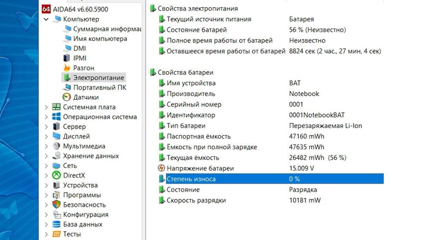The image size is (427, 240).
Task: Click the Мультимедиа speaker icon
Action: pyautogui.click(x=56, y=146)
